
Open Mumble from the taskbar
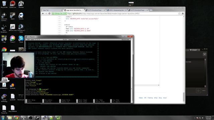coord(23,118)
